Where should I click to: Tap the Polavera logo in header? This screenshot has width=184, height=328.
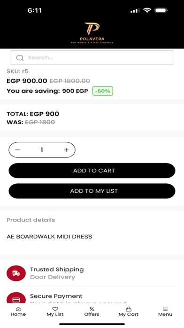pos(92,33)
